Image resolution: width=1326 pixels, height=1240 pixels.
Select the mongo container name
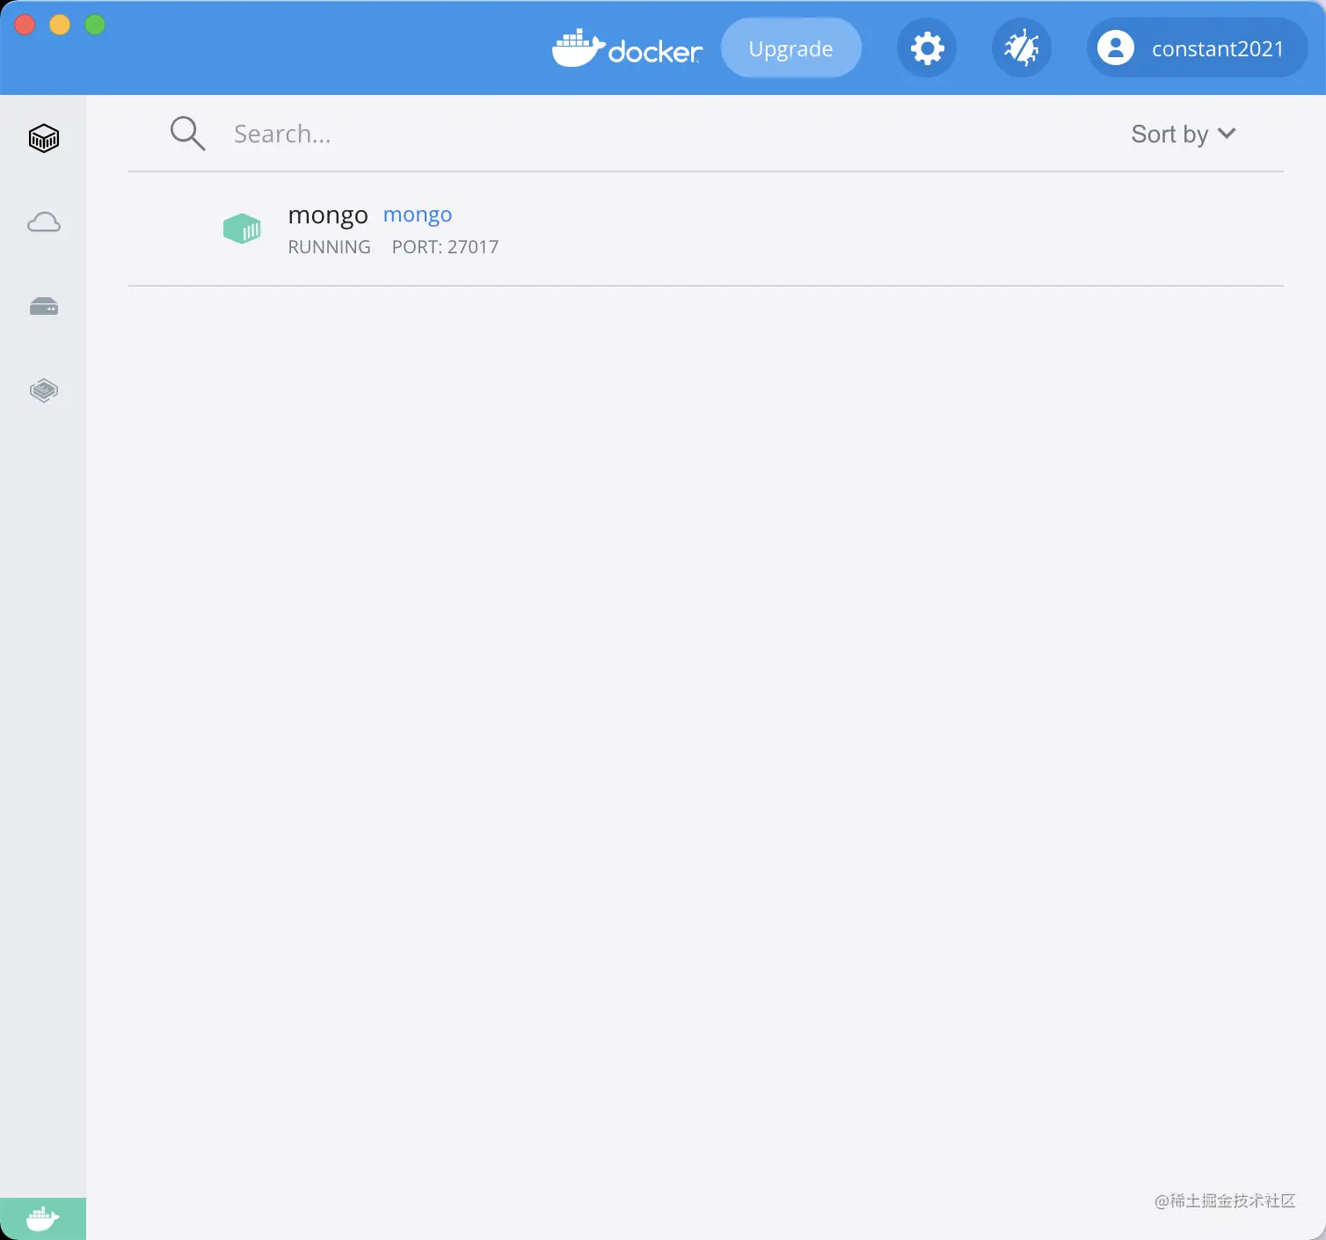pos(328,215)
